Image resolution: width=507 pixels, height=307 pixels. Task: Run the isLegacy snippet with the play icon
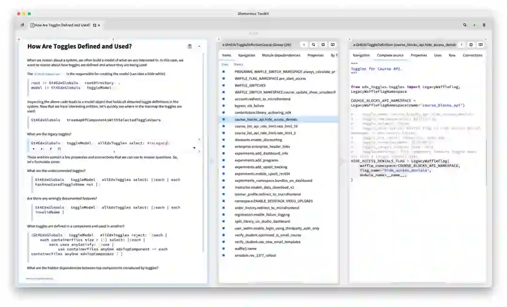click(x=34, y=149)
